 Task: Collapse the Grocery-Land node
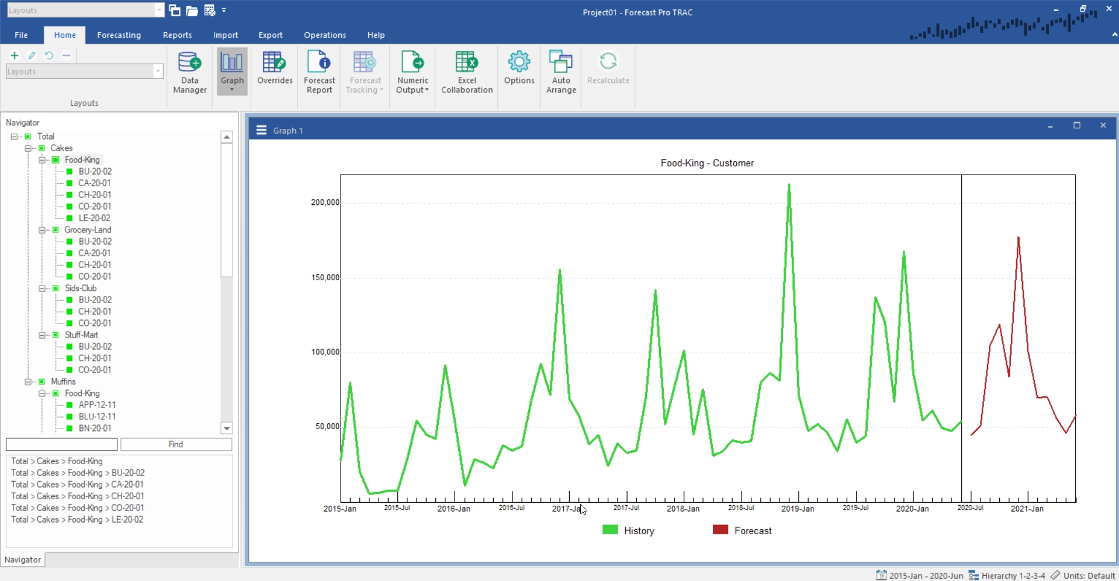[42, 230]
